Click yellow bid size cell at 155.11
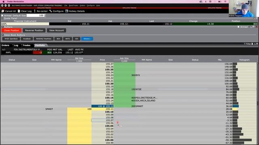This screenshot has height=145, width=259. click(x=79, y=109)
